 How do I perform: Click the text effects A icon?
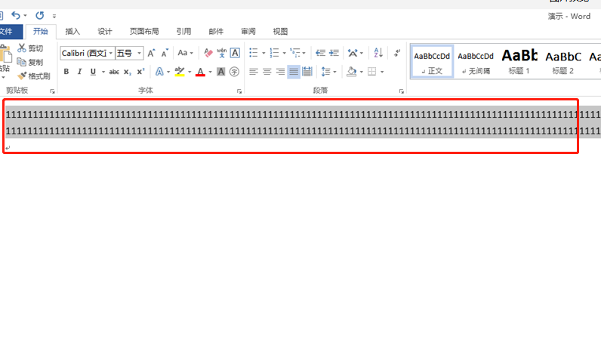coord(159,72)
